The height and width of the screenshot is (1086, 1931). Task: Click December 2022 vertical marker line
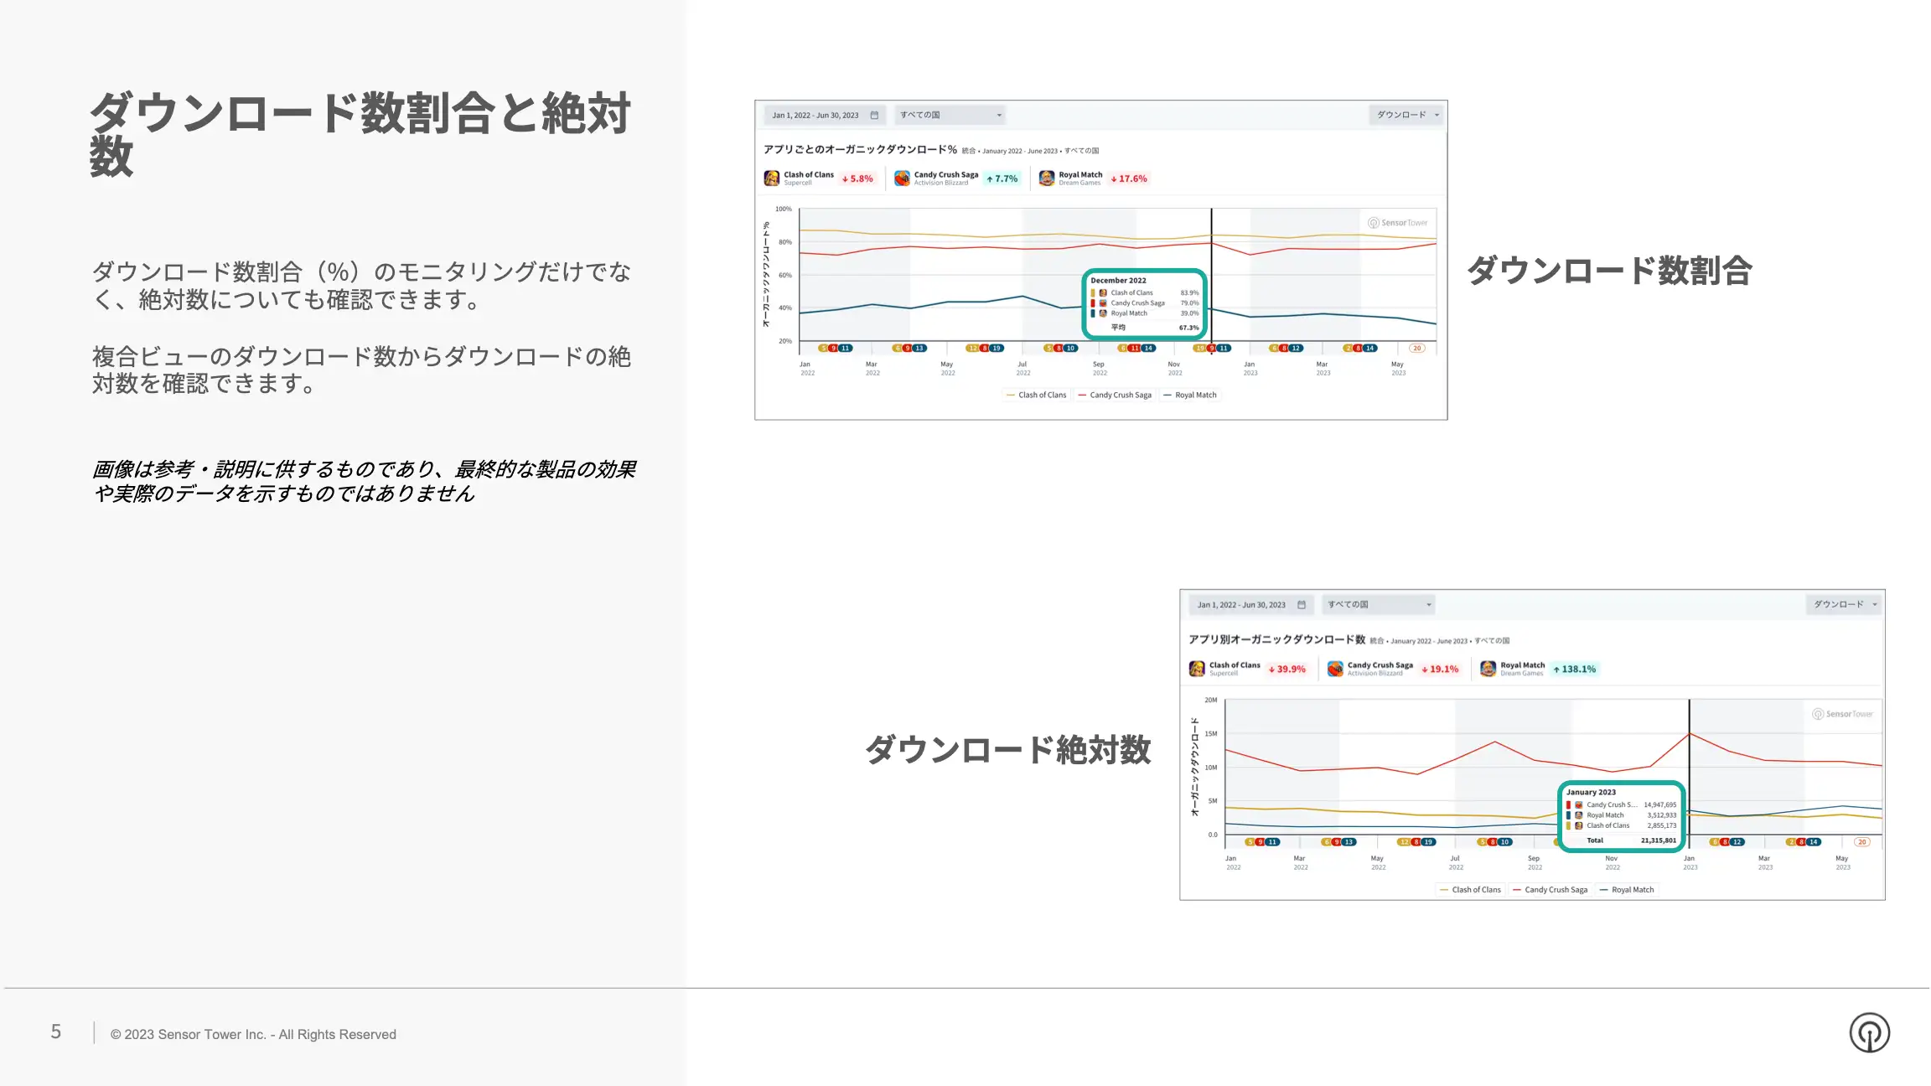[1211, 282]
